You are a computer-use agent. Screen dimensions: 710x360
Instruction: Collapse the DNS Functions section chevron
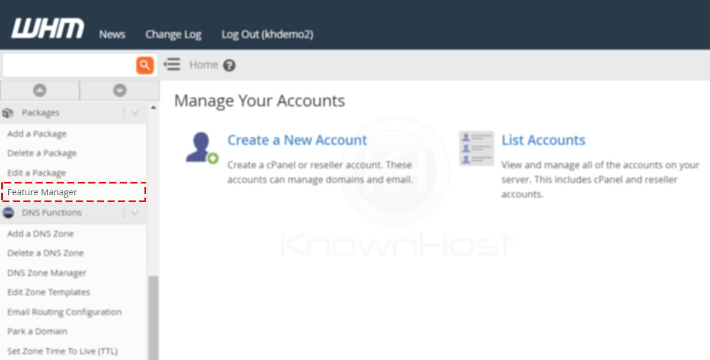(x=135, y=212)
